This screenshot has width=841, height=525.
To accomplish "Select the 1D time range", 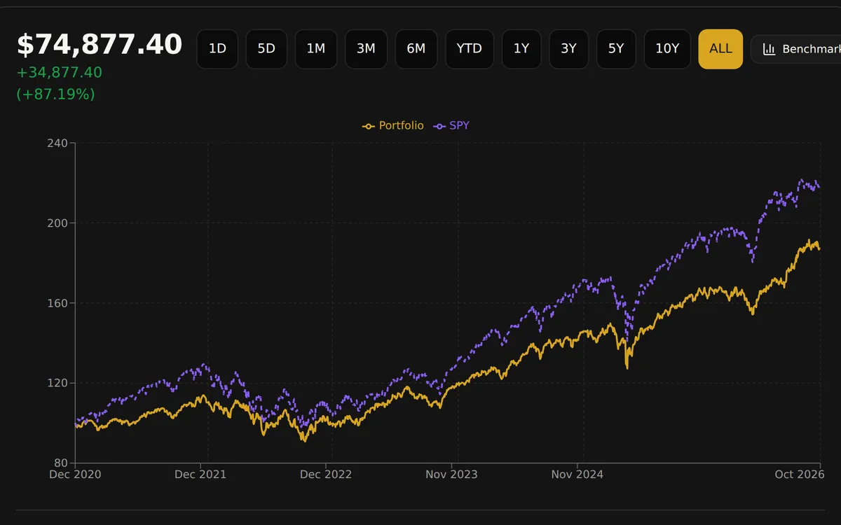I will [x=217, y=49].
